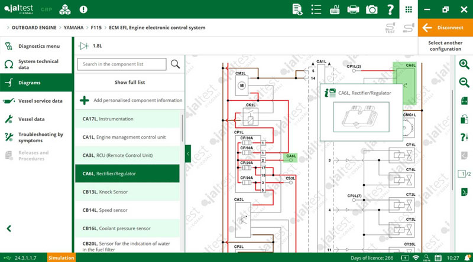The width and height of the screenshot is (473, 262).
Task: Click the green plus add icon
Action: pyautogui.click(x=85, y=100)
